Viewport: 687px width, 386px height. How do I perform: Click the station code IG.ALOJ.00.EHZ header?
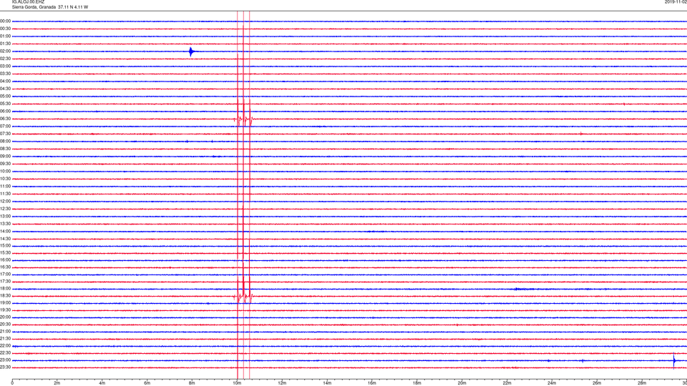coord(28,2)
